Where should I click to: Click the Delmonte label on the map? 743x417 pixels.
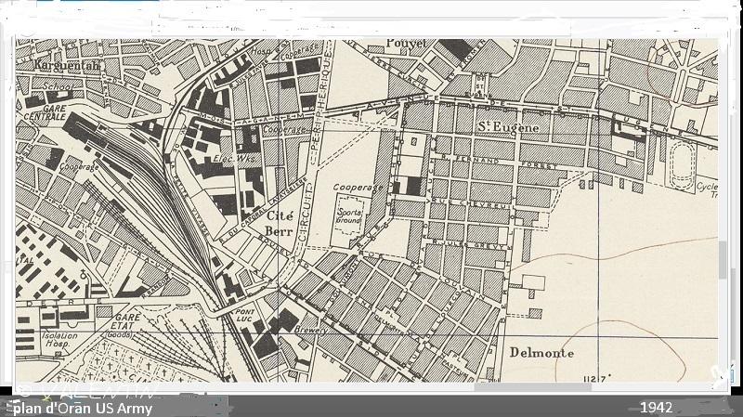pos(541,353)
